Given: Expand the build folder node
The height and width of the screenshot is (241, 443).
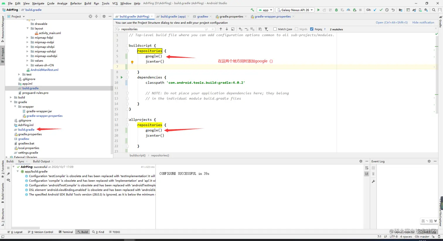Looking at the screenshot, I should pos(11,97).
